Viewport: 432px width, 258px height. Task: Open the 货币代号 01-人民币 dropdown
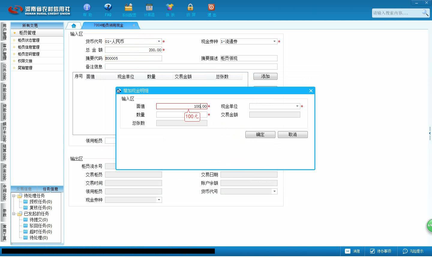coord(159,41)
